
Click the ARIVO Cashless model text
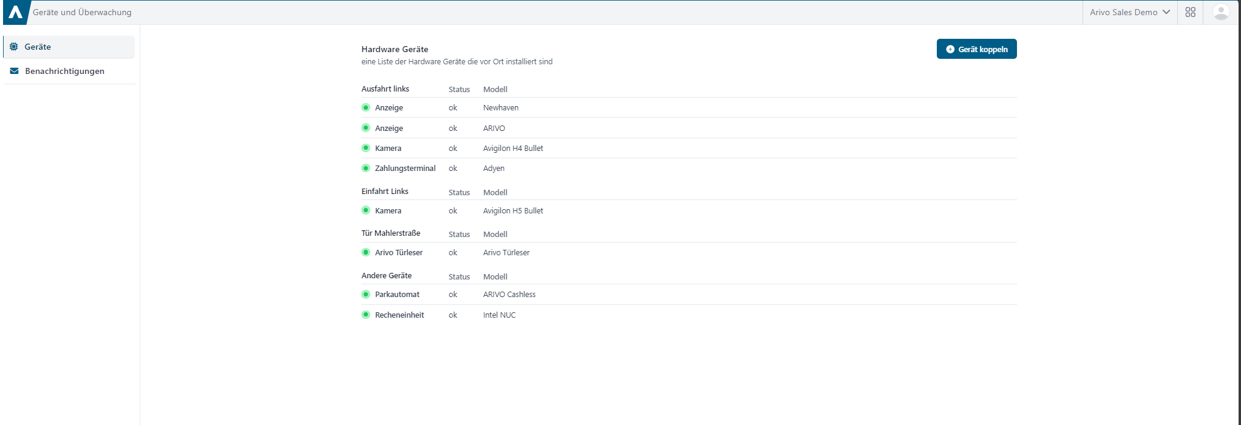[x=509, y=294]
